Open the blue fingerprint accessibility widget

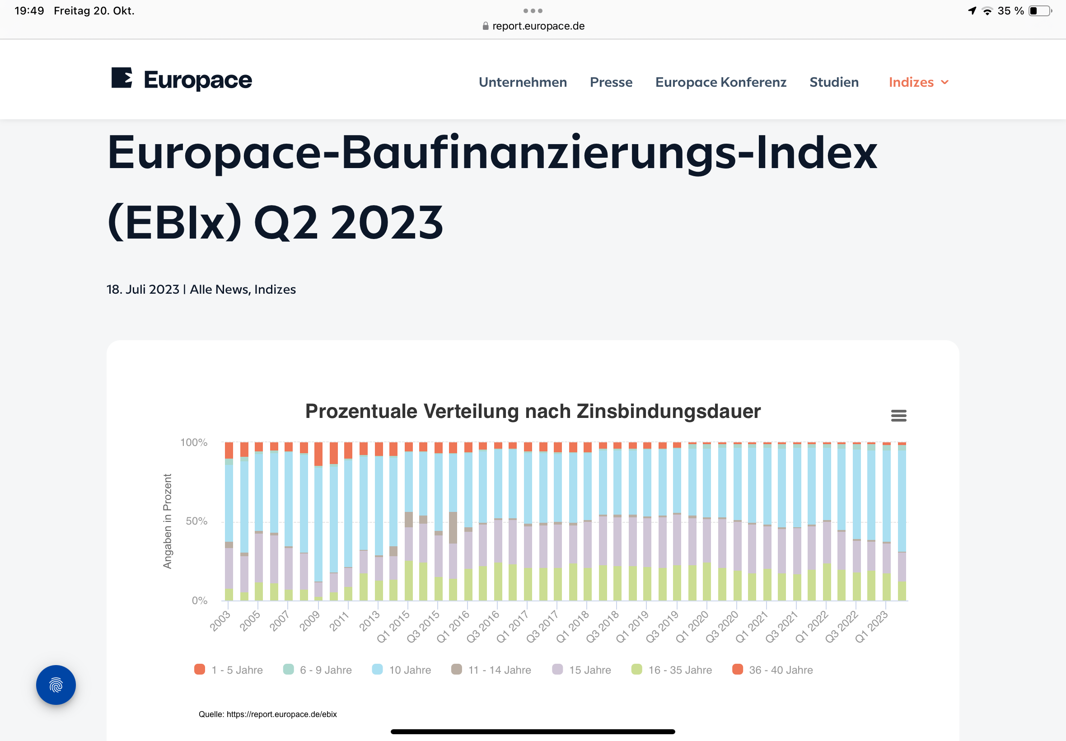click(x=56, y=686)
